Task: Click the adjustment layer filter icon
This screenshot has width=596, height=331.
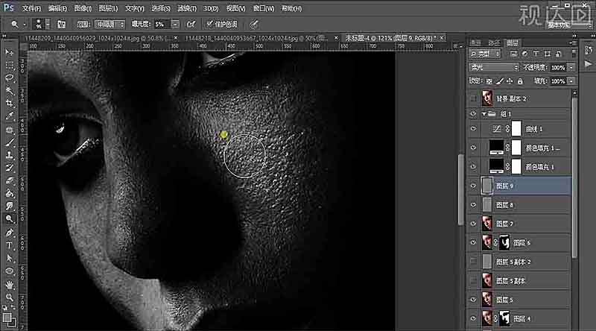Action: (524, 54)
